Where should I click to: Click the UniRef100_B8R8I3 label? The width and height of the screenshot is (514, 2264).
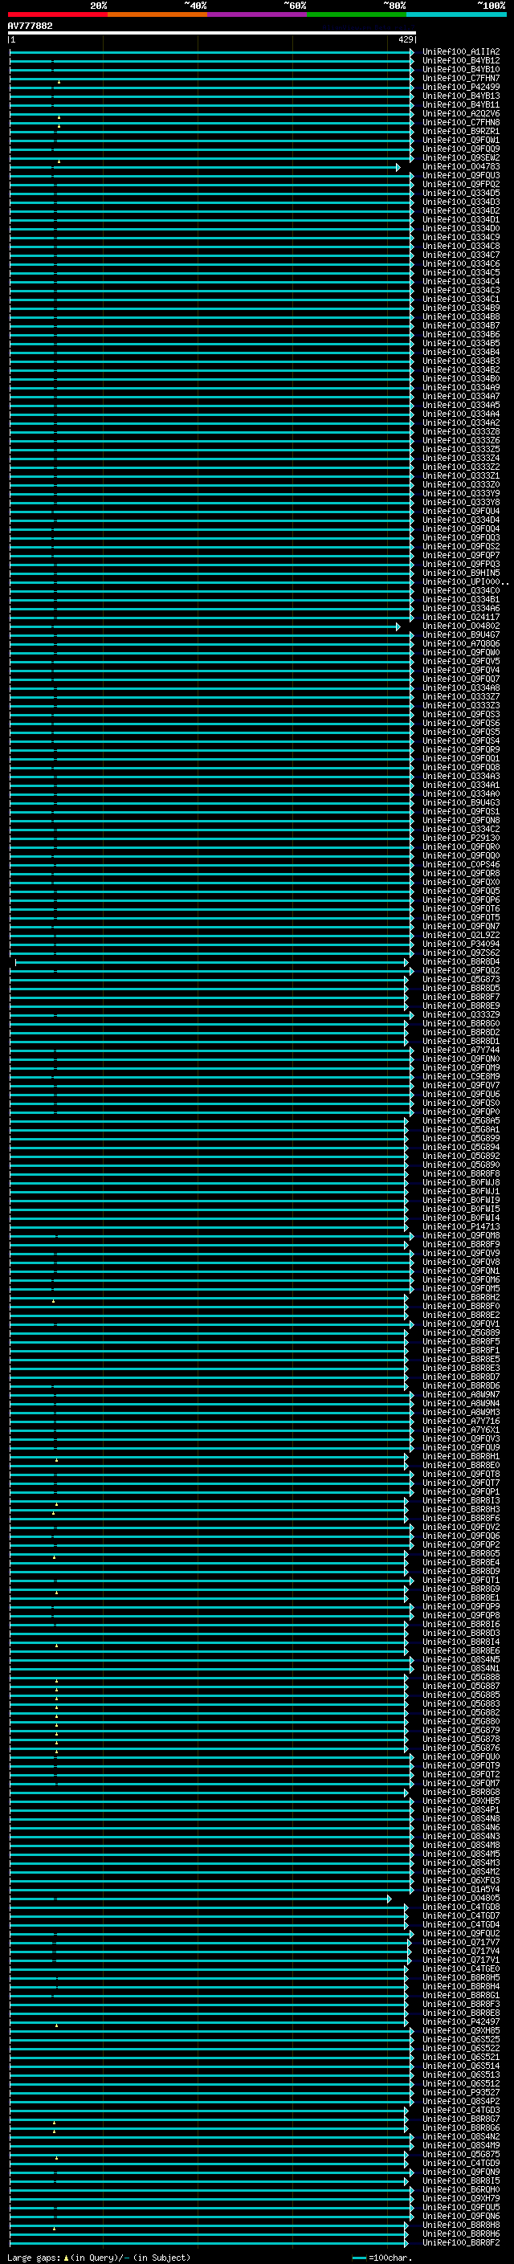click(461, 1501)
